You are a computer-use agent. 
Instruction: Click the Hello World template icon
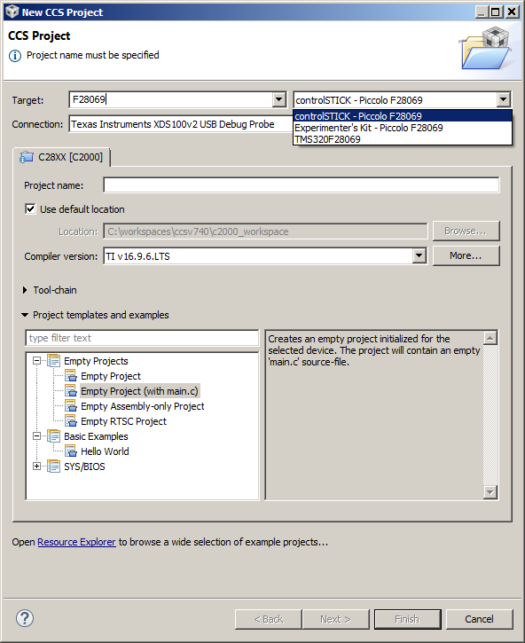(71, 451)
